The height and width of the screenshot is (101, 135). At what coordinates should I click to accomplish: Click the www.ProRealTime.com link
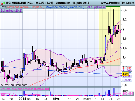[117, 3]
